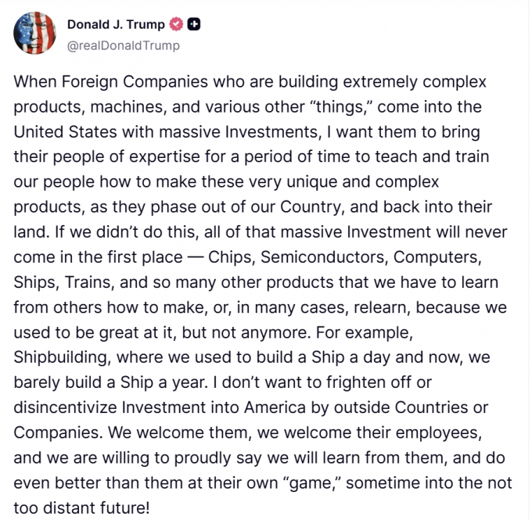This screenshot has width=532, height=520.
Task: Click the final word "future!" in post
Action: pyautogui.click(x=117, y=507)
